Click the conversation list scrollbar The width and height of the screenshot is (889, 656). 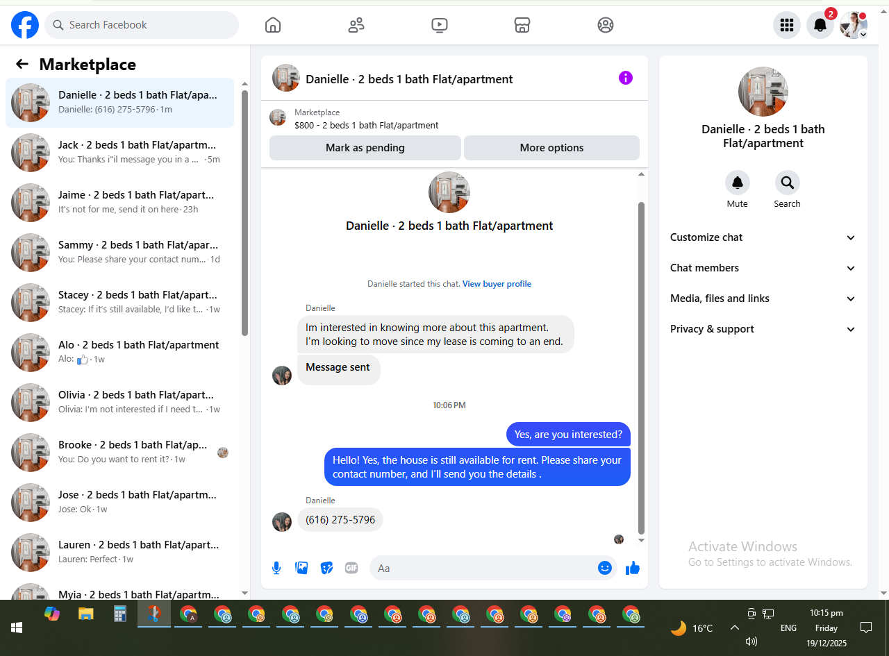pos(244,212)
